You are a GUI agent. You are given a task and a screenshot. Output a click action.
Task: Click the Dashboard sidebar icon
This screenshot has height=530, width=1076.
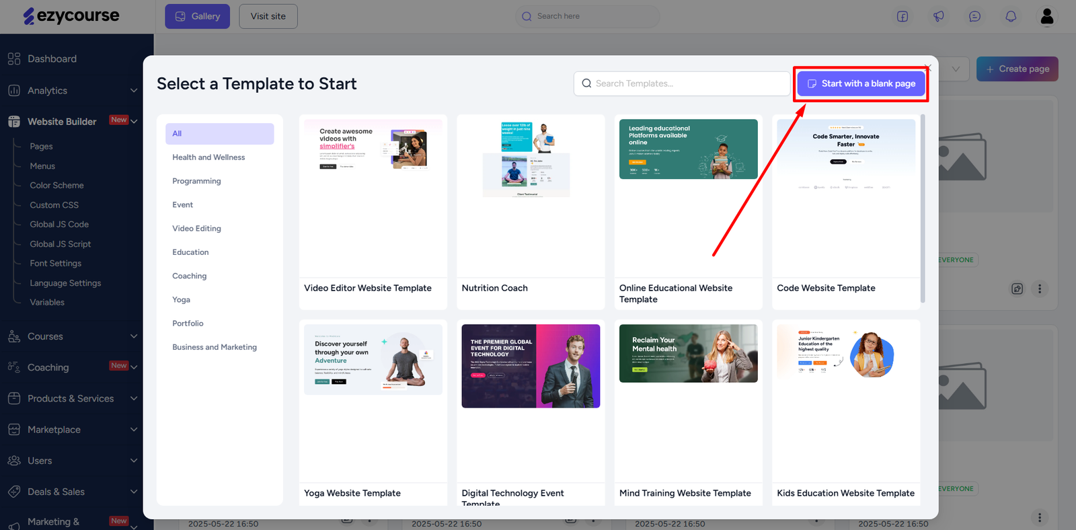[x=14, y=59]
